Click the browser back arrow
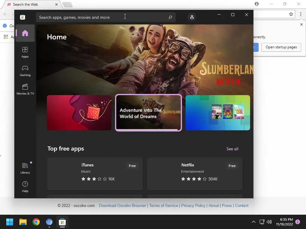Viewport: 306px width, 229px height. point(5,14)
